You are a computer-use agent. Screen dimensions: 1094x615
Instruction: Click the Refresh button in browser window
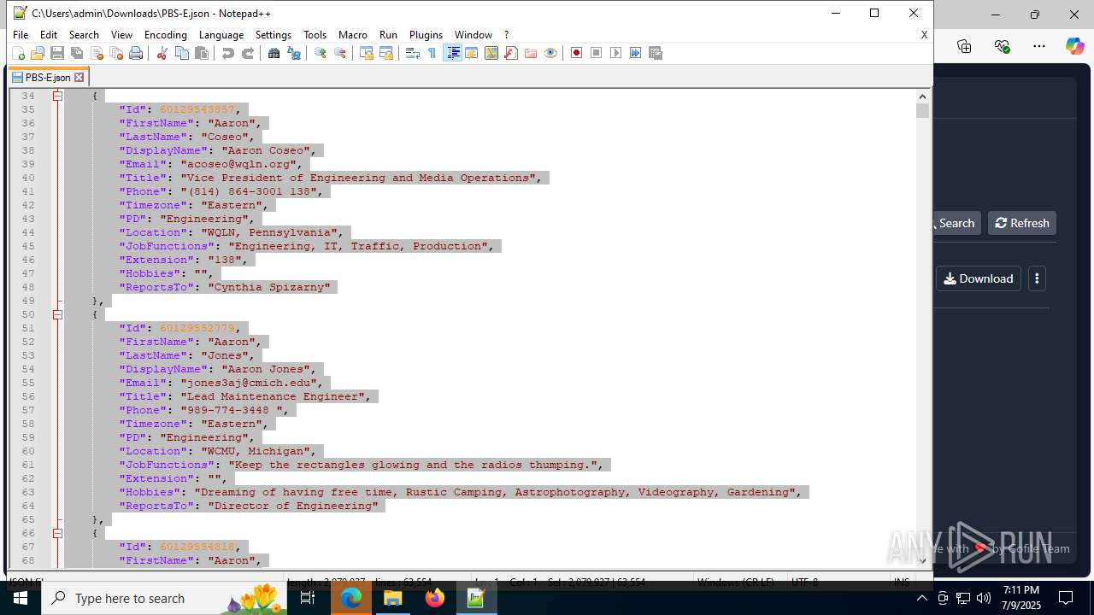pos(1022,223)
